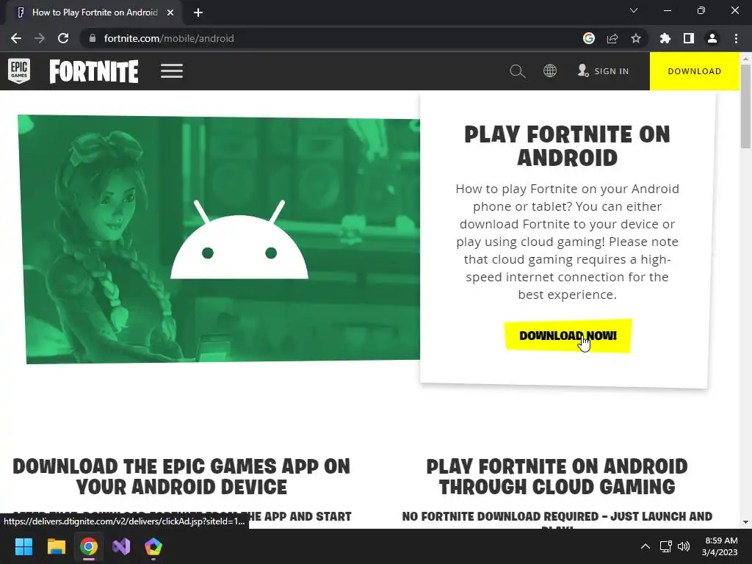Go to the Fortnite home logo
The width and height of the screenshot is (752, 564).
[x=94, y=71]
